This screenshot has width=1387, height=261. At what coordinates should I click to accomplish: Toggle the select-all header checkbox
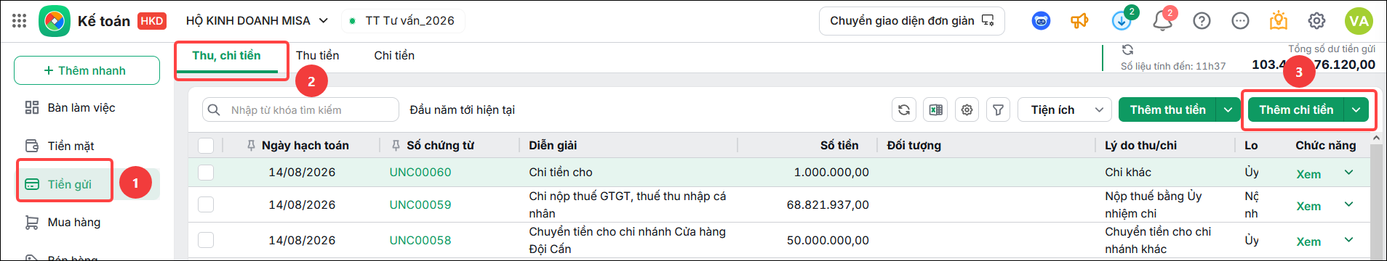pyautogui.click(x=206, y=146)
